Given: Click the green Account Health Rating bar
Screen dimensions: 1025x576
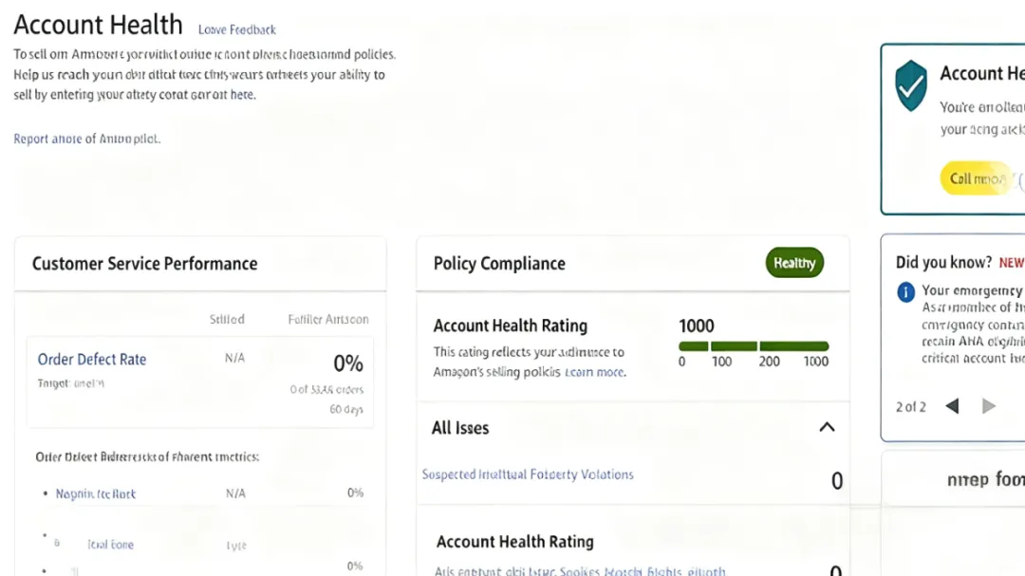Looking at the screenshot, I should [754, 346].
